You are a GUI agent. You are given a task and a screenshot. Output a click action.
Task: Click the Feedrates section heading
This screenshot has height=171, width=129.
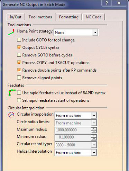click(16, 85)
